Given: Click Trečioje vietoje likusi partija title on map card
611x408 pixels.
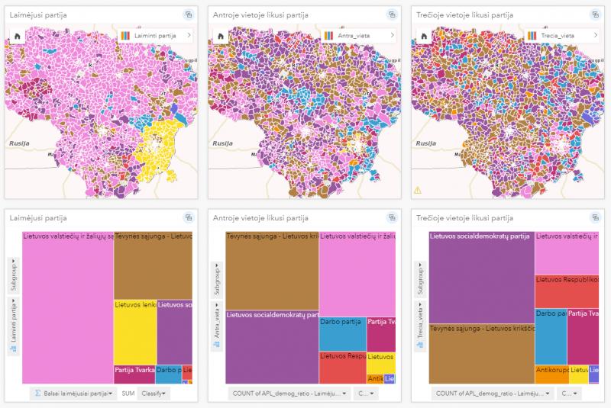Looking at the screenshot, I should point(464,15).
